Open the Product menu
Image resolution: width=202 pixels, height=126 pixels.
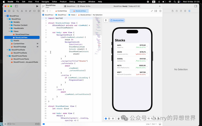click(x=63, y=2)
